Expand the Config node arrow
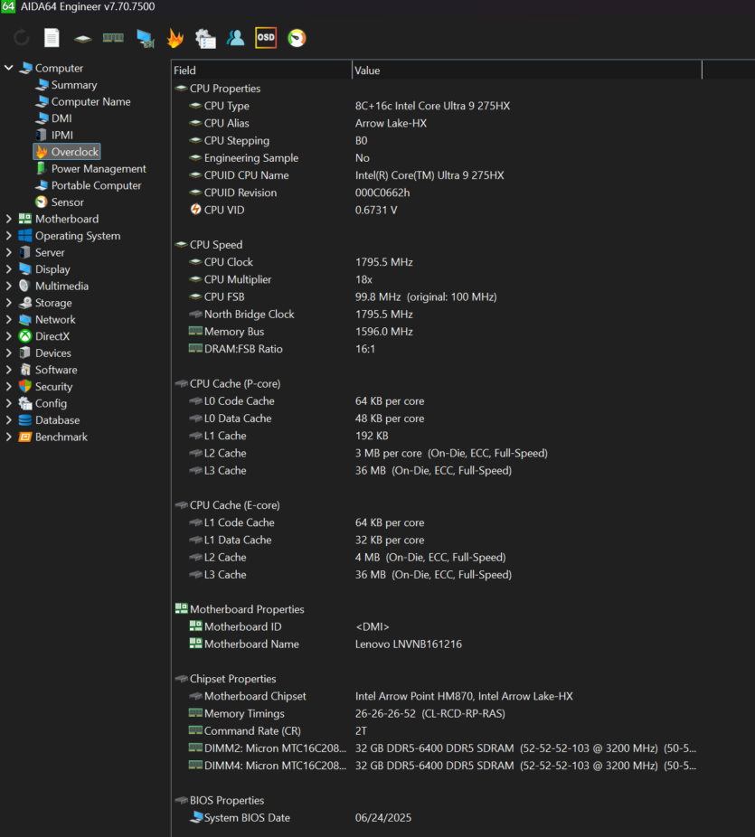 [8, 403]
